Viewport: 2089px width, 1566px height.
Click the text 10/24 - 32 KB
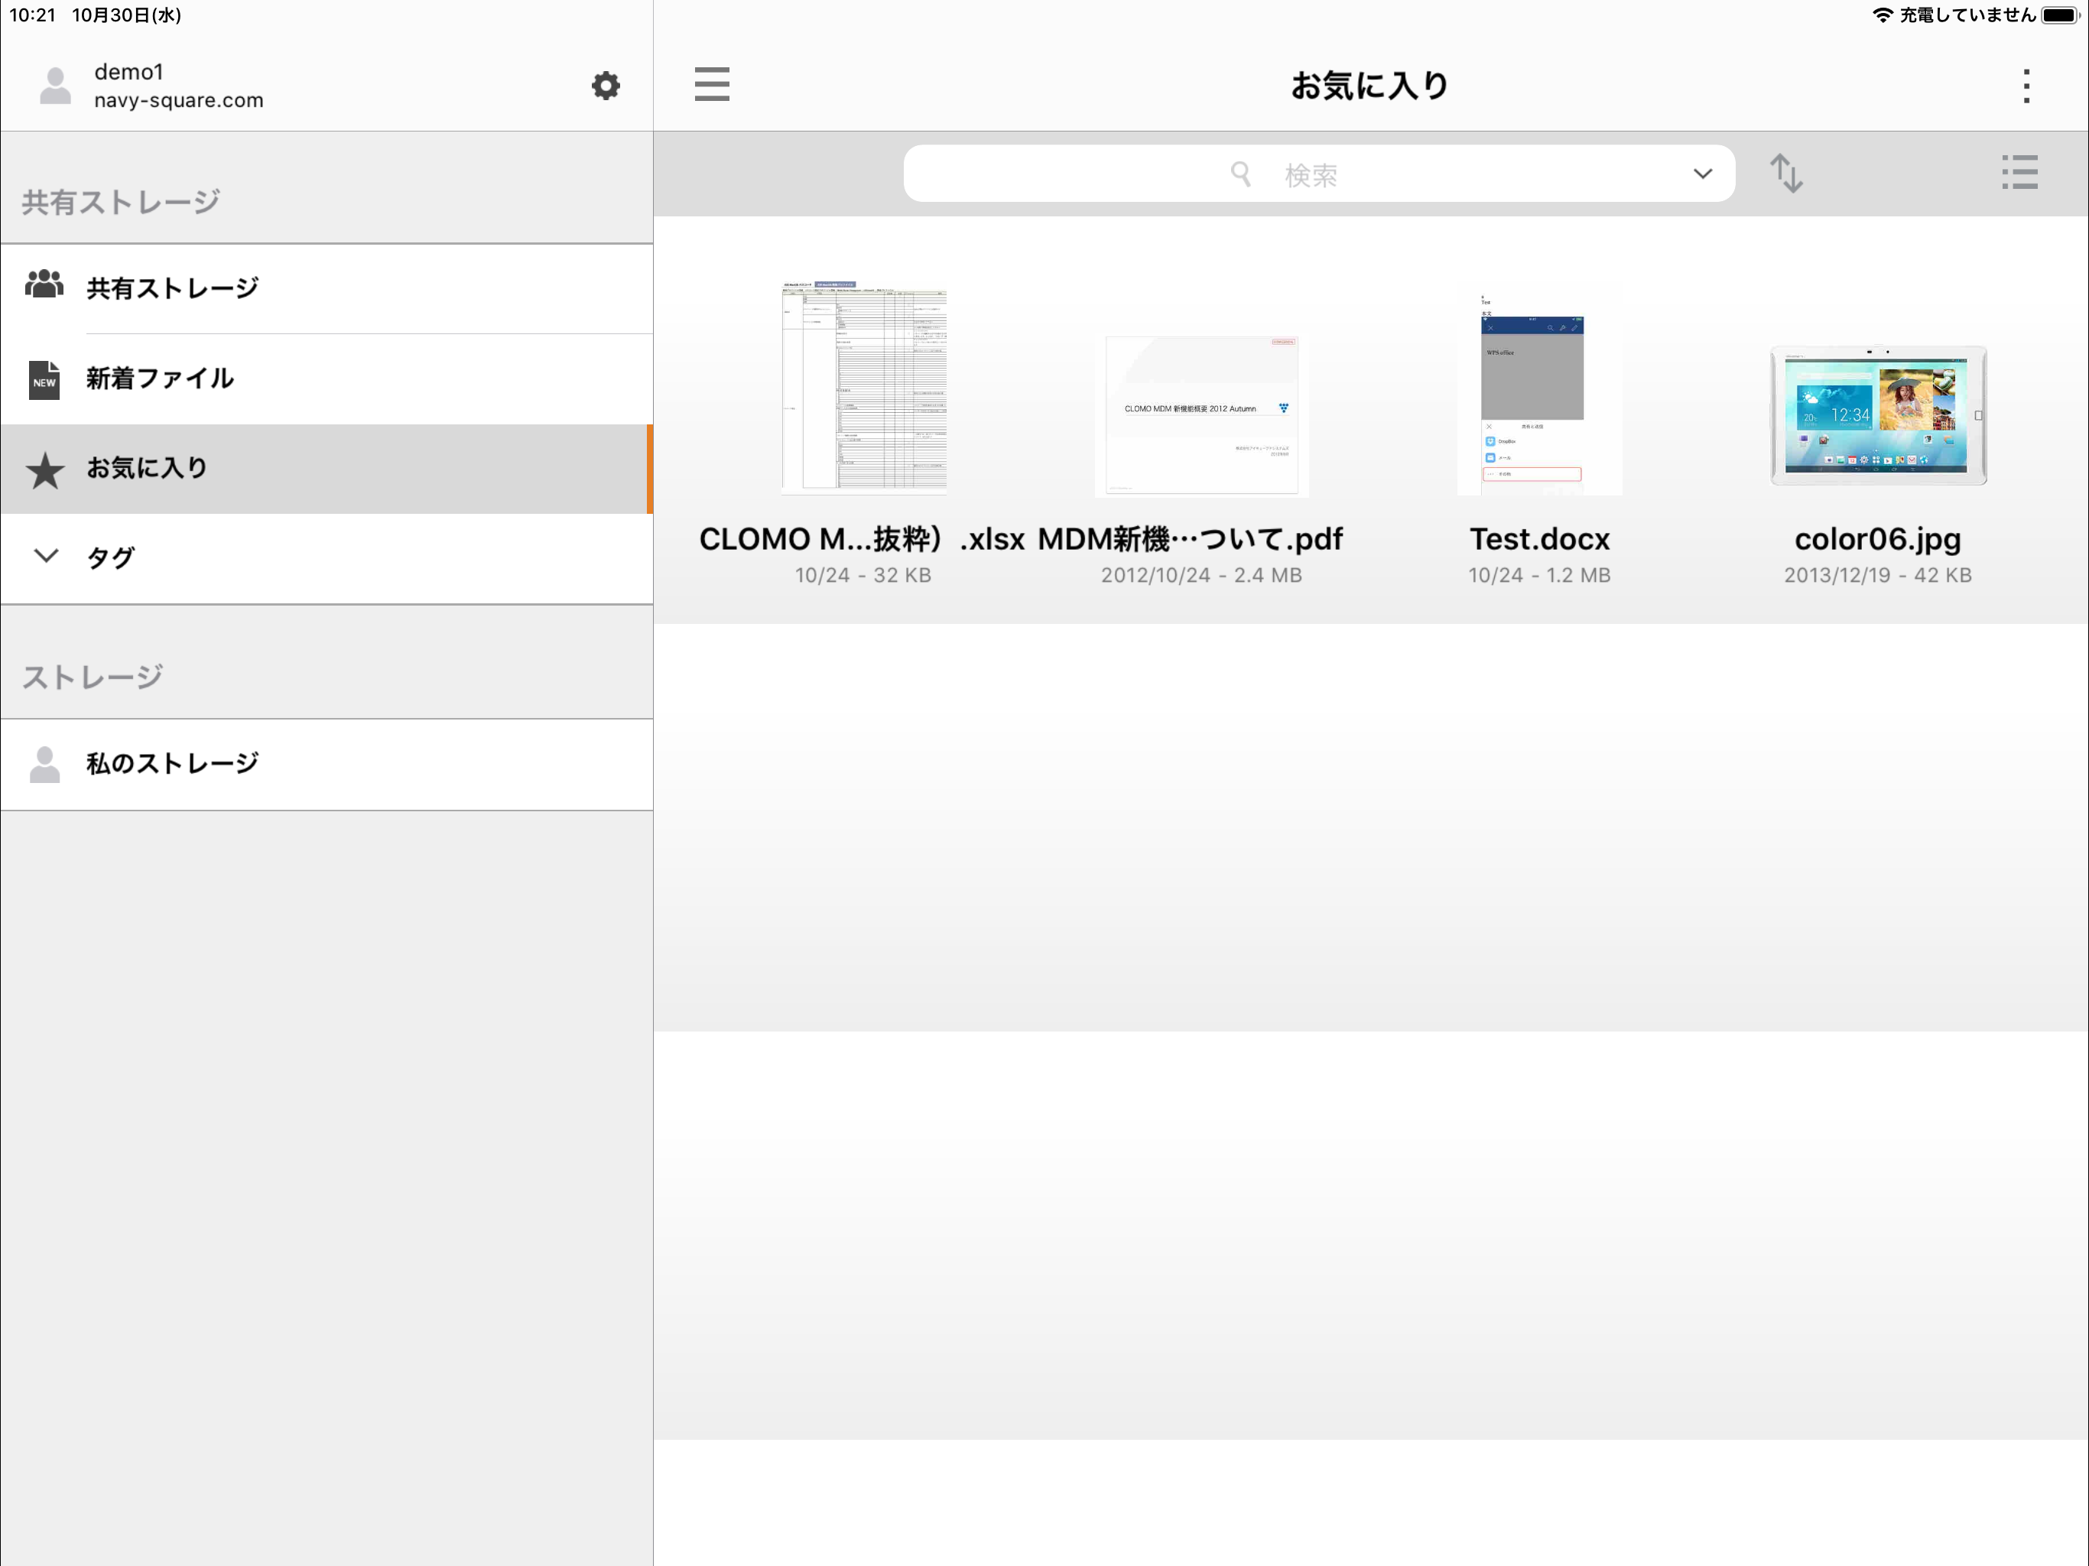click(x=863, y=575)
